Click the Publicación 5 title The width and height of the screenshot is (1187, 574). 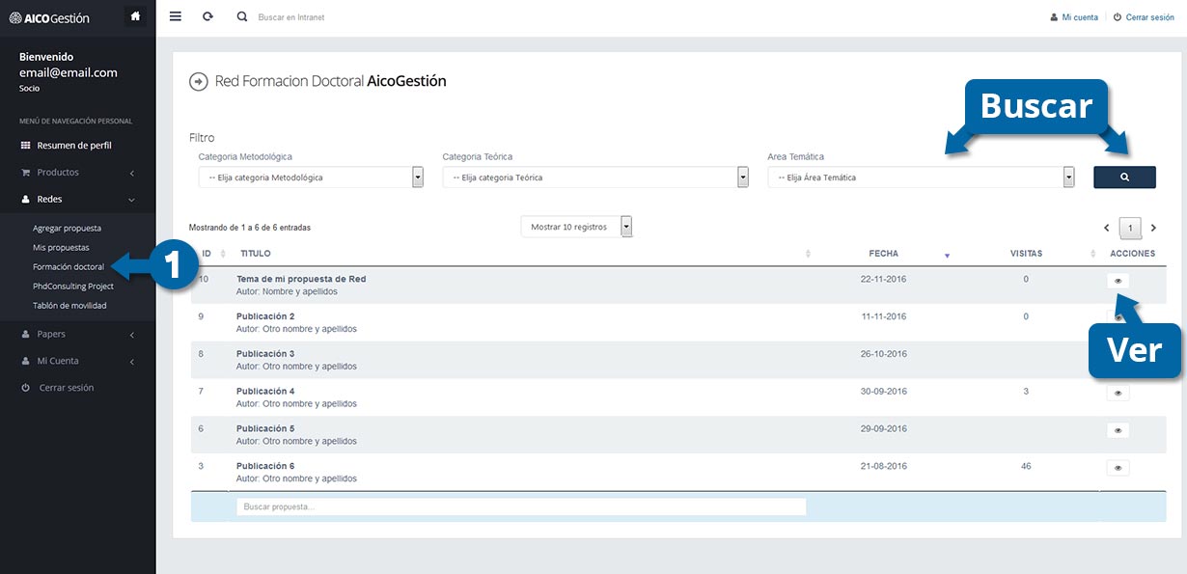pyautogui.click(x=265, y=429)
